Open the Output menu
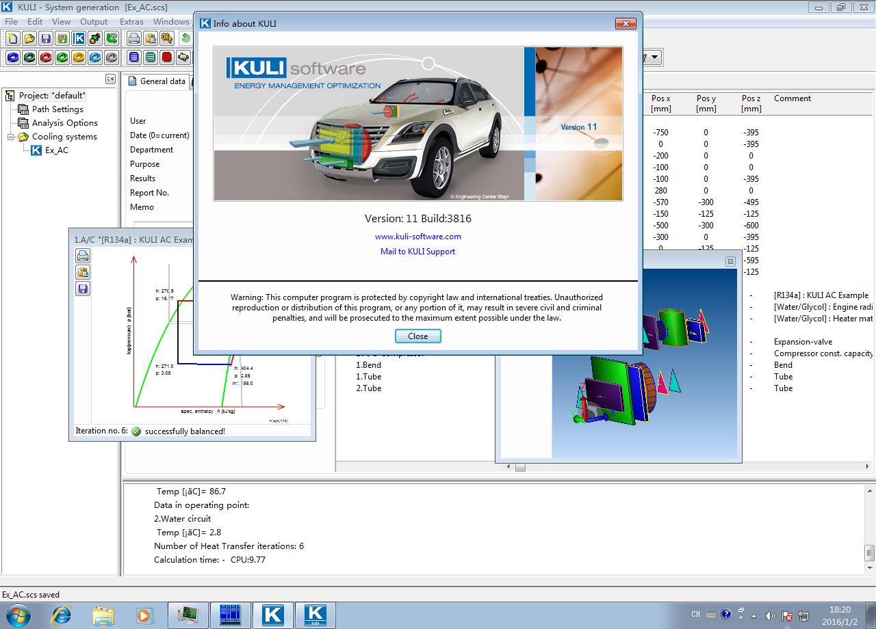876x629 pixels. [x=94, y=21]
